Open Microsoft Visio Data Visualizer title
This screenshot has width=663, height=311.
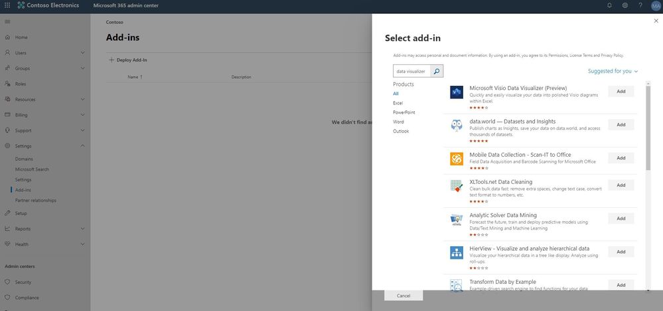tap(518, 88)
